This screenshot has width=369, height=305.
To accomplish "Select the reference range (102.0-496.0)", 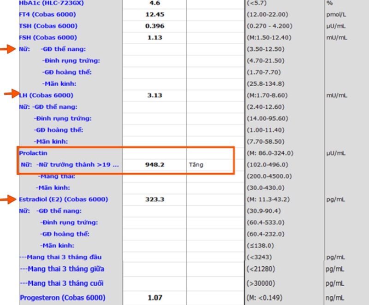I will [x=268, y=164].
